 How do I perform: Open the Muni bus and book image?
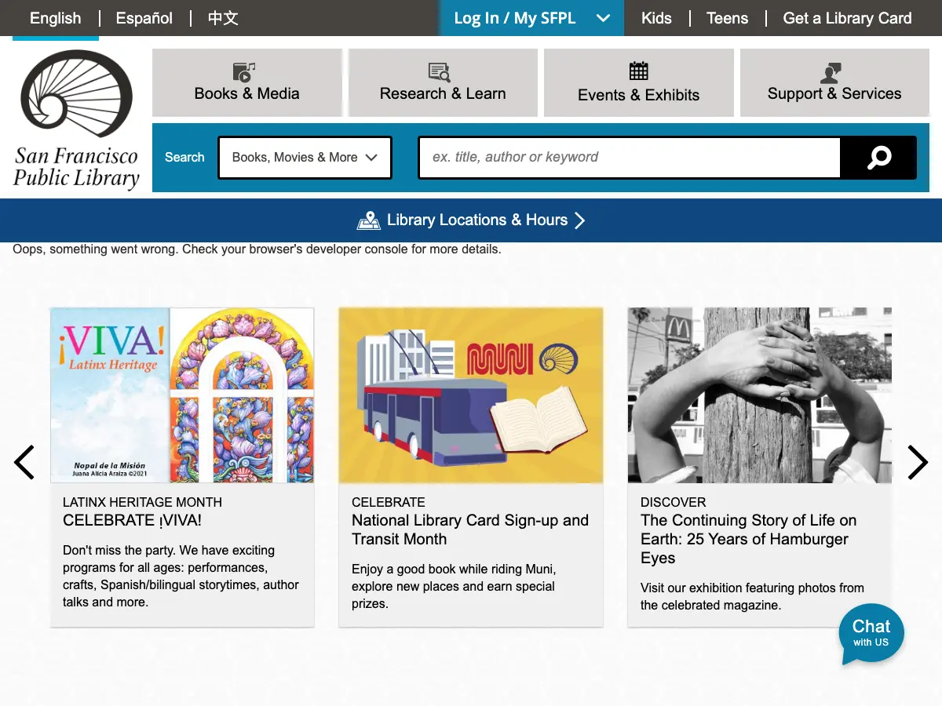[x=471, y=395]
